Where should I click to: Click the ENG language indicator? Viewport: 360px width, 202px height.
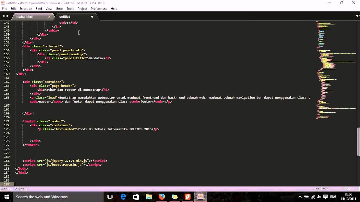(x=333, y=197)
